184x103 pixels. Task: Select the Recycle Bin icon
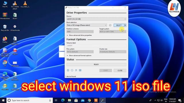tap(5, 28)
